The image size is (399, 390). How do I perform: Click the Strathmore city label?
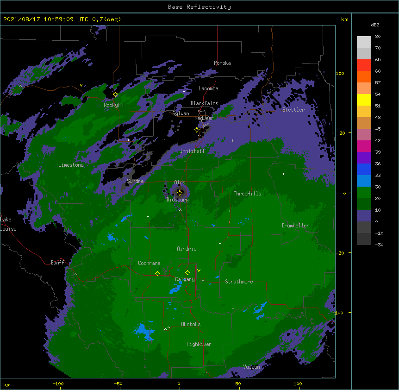point(239,282)
